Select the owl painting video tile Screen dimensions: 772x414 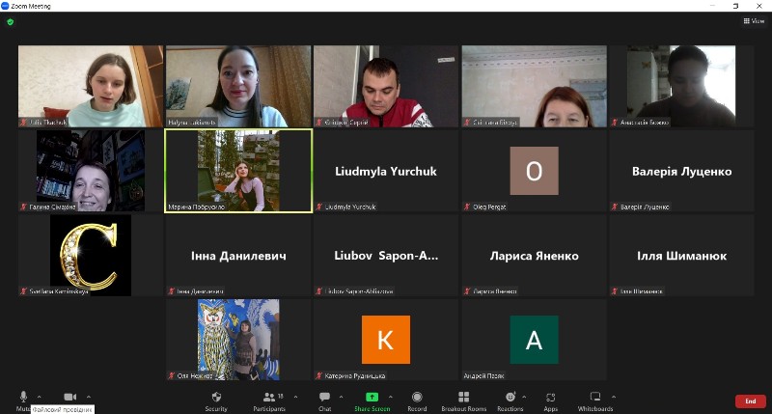238,340
